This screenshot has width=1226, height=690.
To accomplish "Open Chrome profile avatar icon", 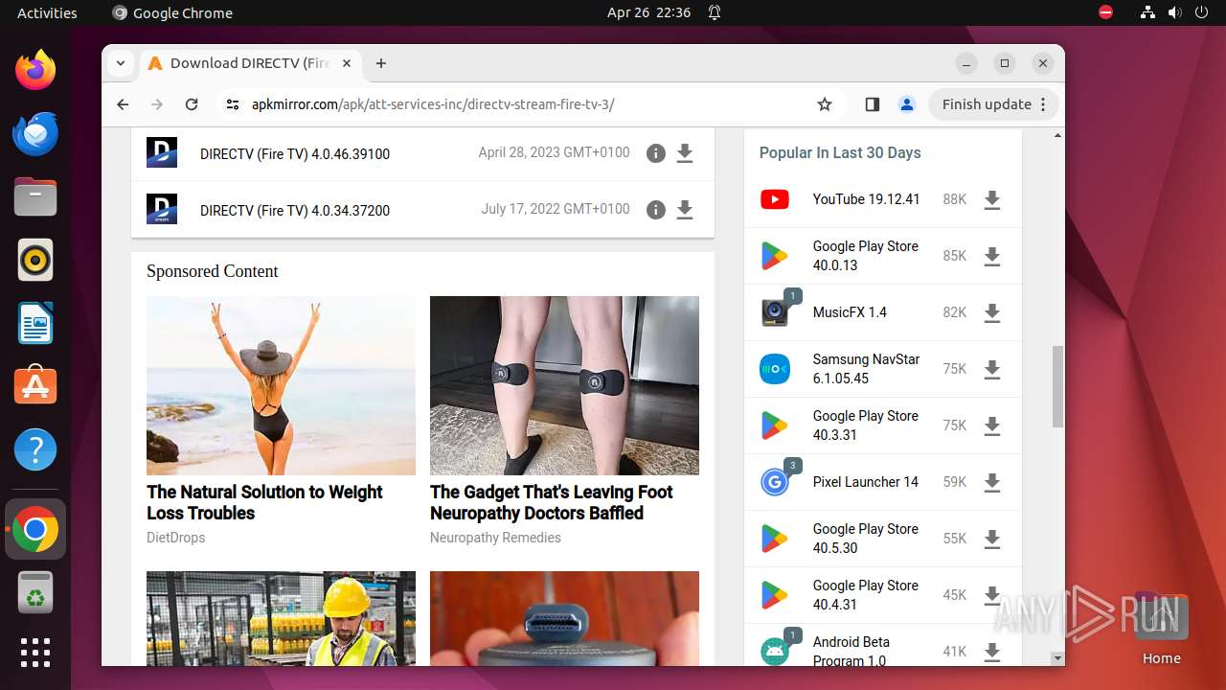I will pos(907,104).
